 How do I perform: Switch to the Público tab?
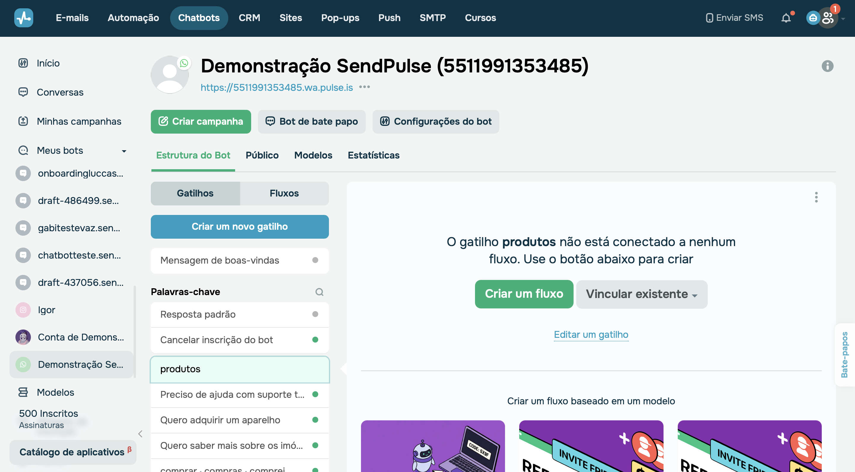262,155
